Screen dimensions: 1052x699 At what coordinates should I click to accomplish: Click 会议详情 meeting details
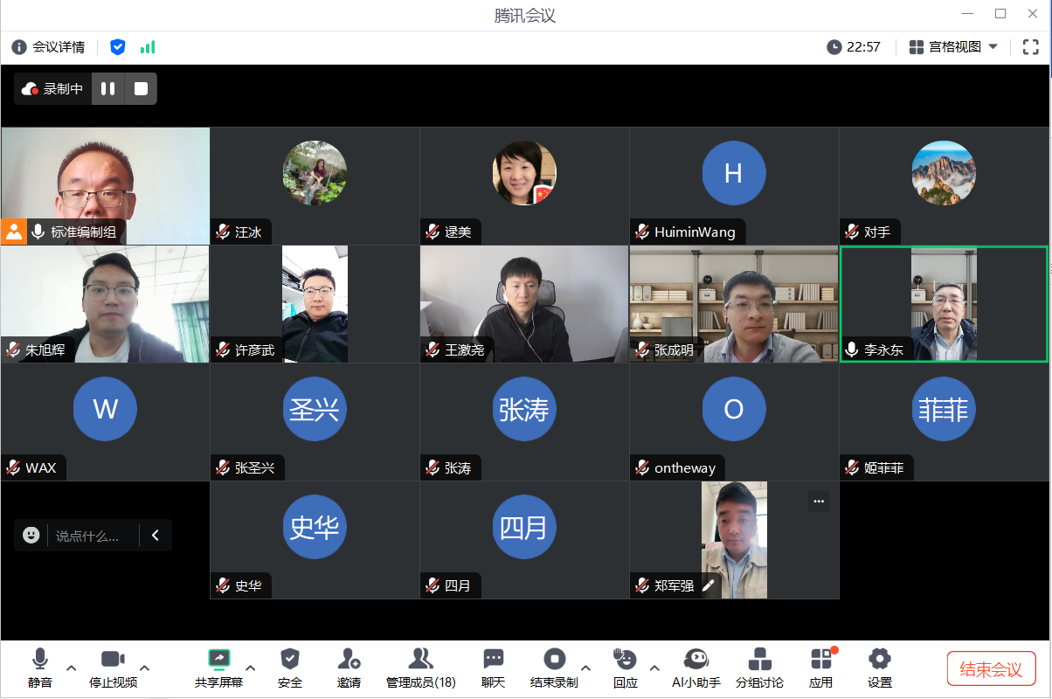coord(49,47)
